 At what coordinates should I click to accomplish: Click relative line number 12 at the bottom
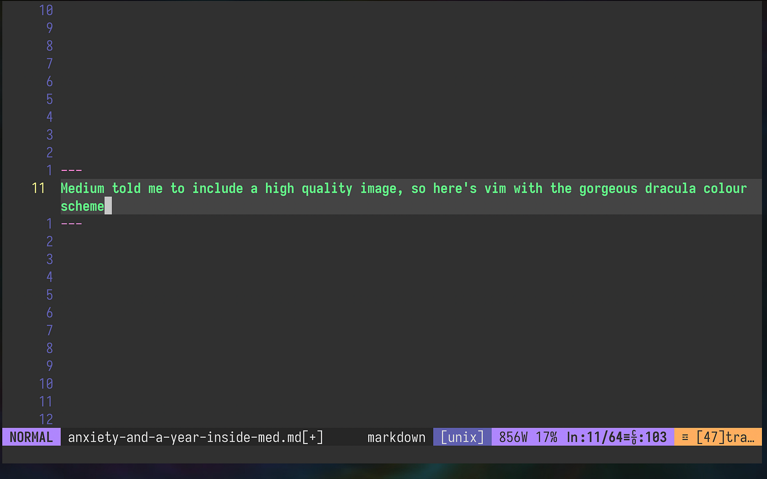point(46,419)
